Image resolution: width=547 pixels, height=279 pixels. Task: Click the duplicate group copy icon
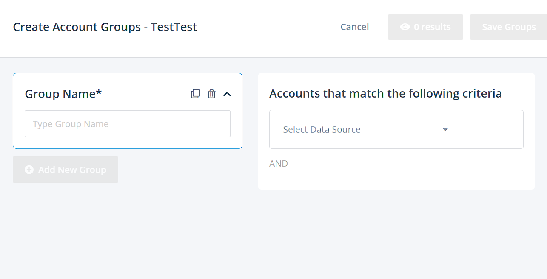pyautogui.click(x=196, y=94)
